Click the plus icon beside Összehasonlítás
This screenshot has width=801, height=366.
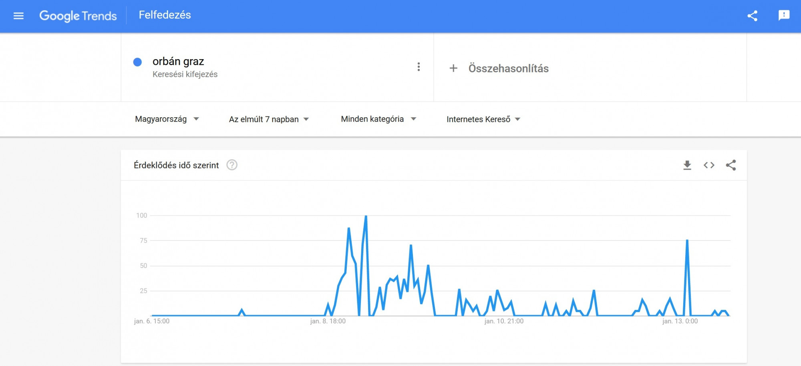453,68
